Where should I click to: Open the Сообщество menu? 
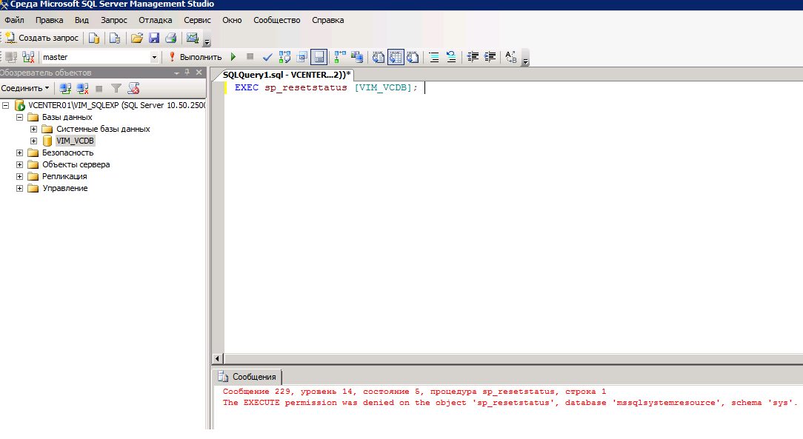tap(276, 20)
